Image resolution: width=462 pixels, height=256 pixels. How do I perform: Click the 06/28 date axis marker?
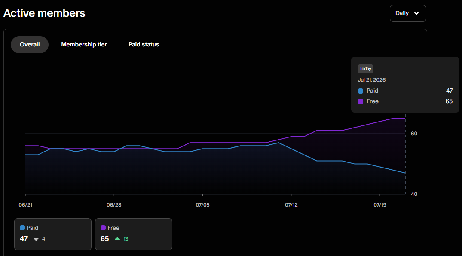coord(114,205)
